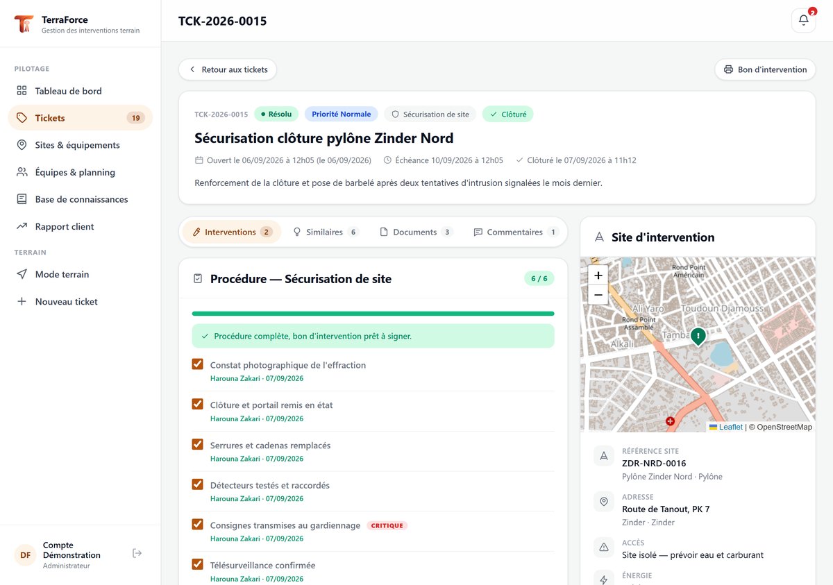Click the Accès warning triangle icon
Screen dimensions: 833x585
tap(604, 548)
